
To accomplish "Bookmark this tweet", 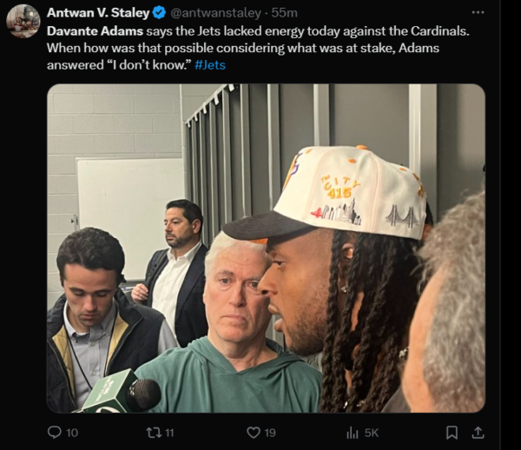I will pyautogui.click(x=452, y=433).
